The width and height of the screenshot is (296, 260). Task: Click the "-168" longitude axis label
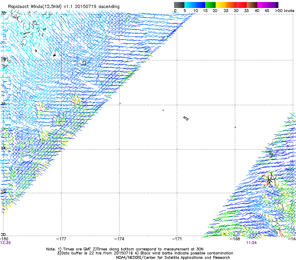pyautogui.click(x=235, y=239)
